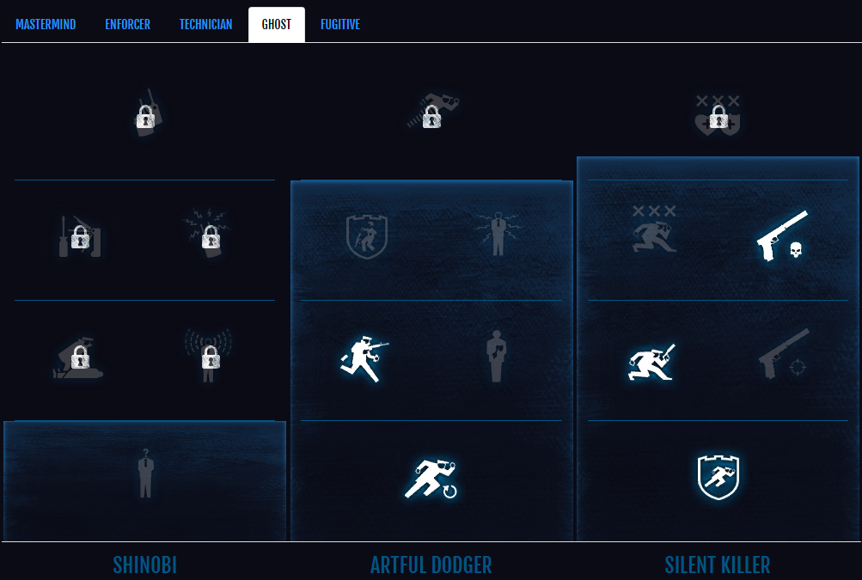Select the sprinting figure with reload arrow skill
Screen dimensions: 862x580
click(x=431, y=479)
